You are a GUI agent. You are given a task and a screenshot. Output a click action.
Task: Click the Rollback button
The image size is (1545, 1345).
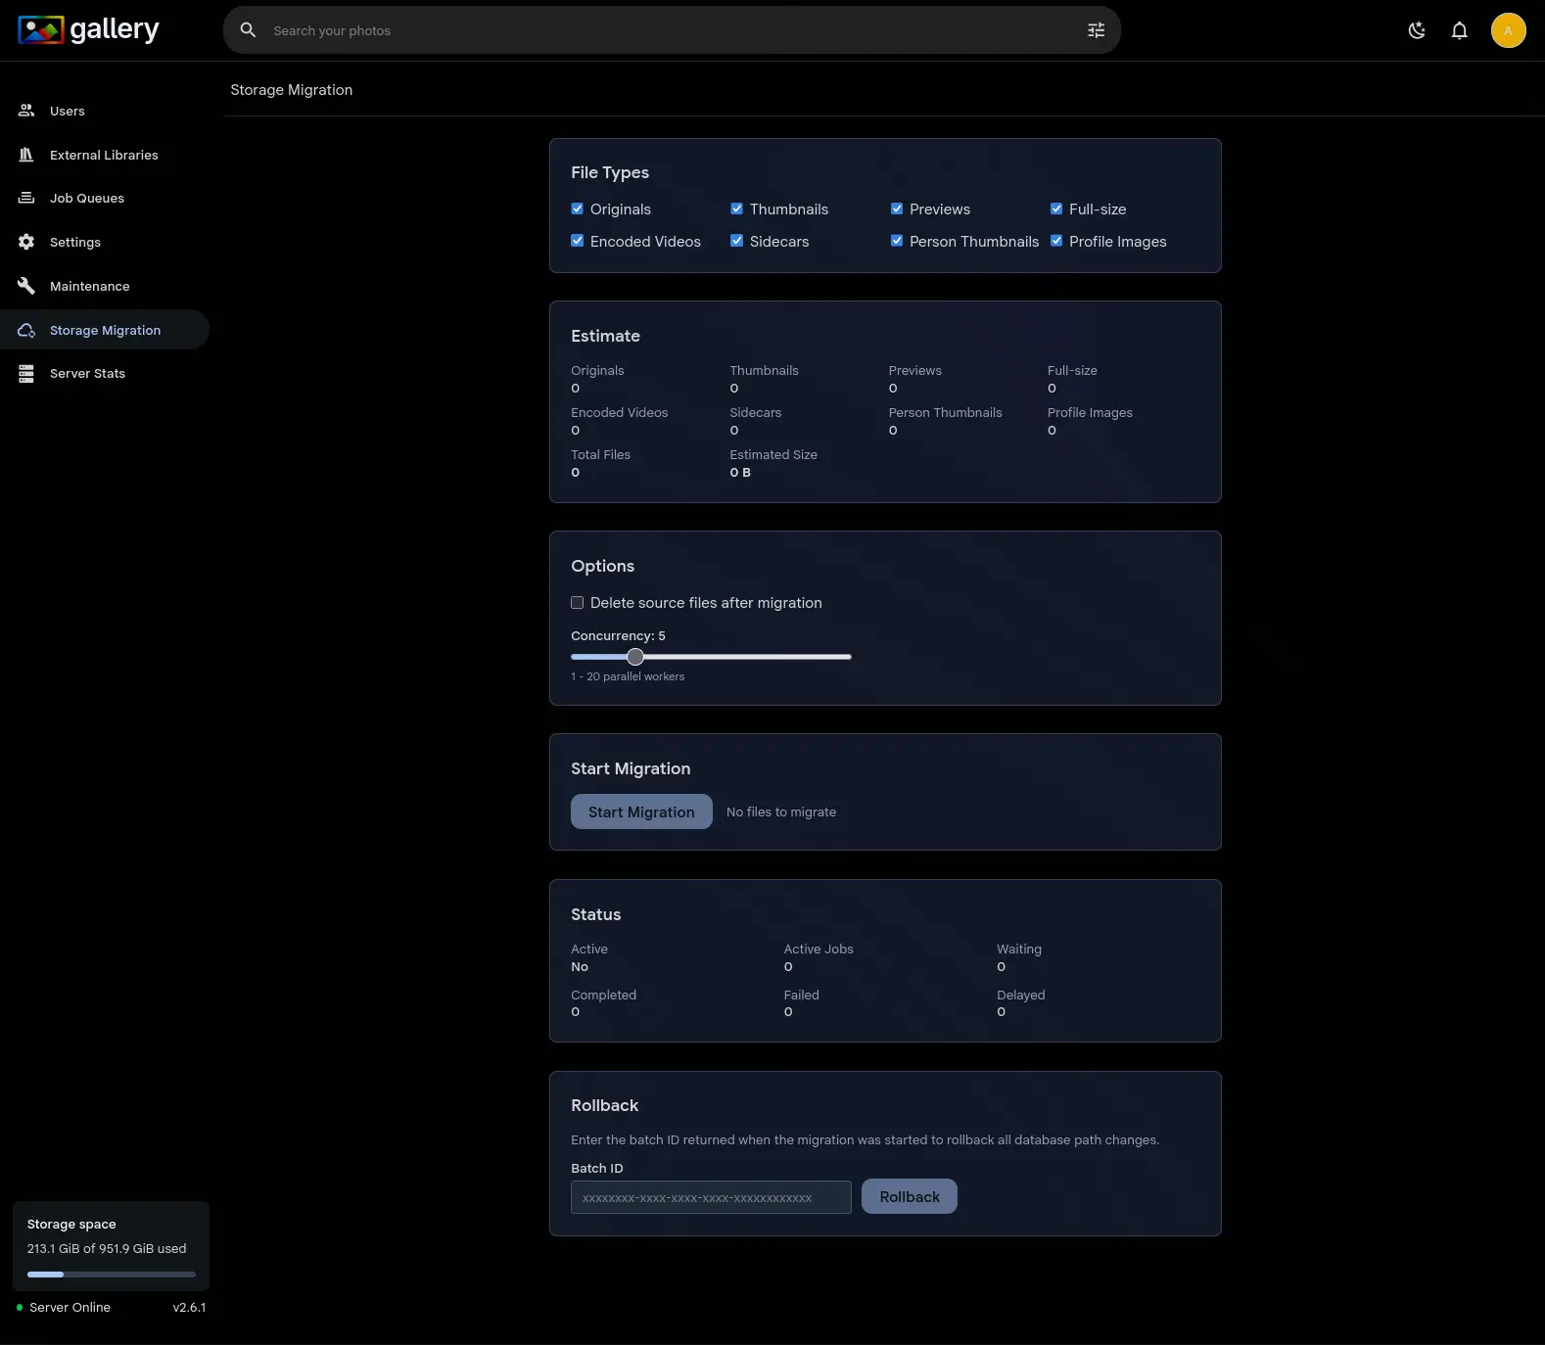coord(910,1196)
